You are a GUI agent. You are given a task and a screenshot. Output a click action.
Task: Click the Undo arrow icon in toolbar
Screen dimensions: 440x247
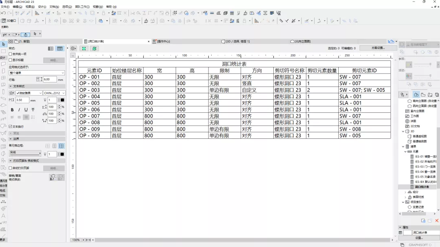pos(3,13)
